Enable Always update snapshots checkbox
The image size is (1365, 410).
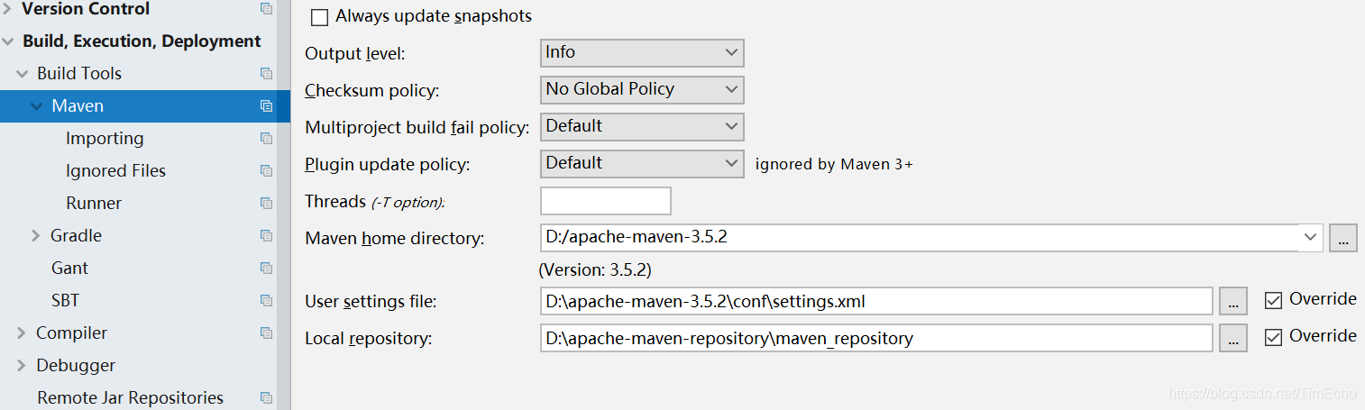319,17
